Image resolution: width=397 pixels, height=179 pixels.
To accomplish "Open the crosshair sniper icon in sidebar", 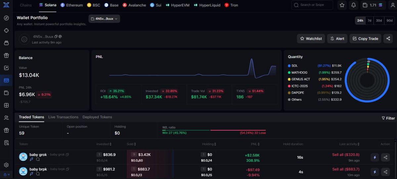I will coord(6,30).
